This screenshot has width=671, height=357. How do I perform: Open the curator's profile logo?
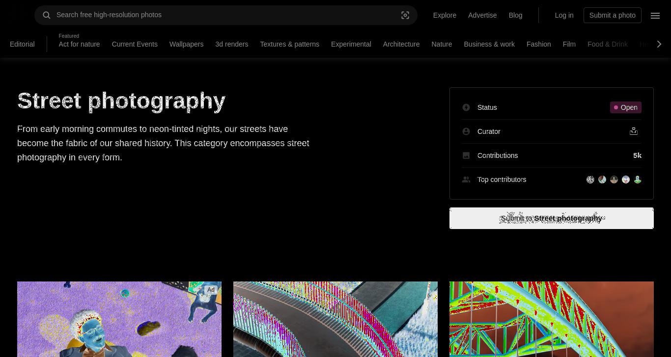634,131
